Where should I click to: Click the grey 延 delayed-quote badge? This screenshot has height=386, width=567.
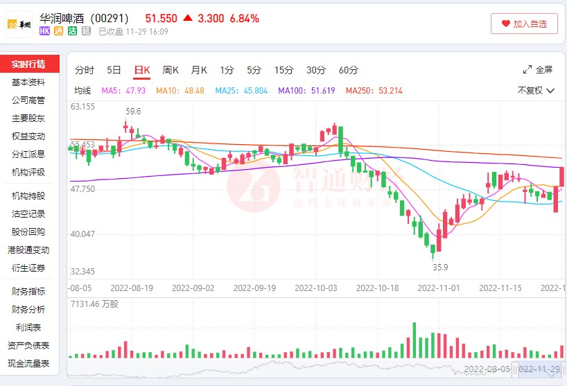coord(86,31)
